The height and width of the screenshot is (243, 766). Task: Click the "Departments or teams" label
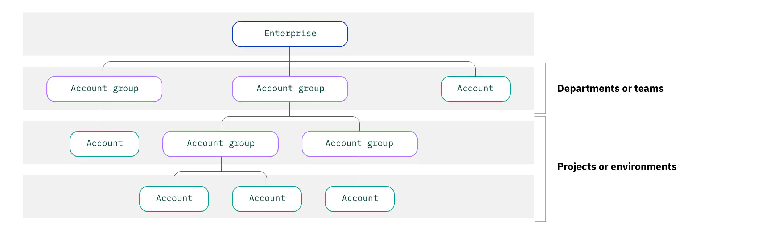click(x=610, y=89)
